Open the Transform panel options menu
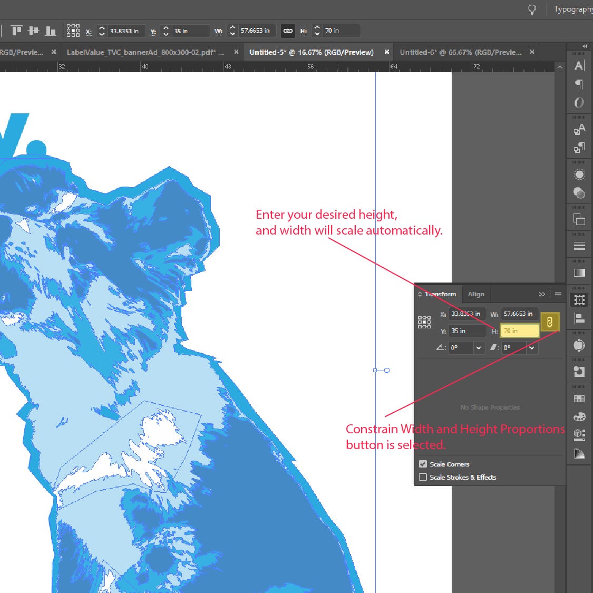593x593 pixels. (x=558, y=294)
